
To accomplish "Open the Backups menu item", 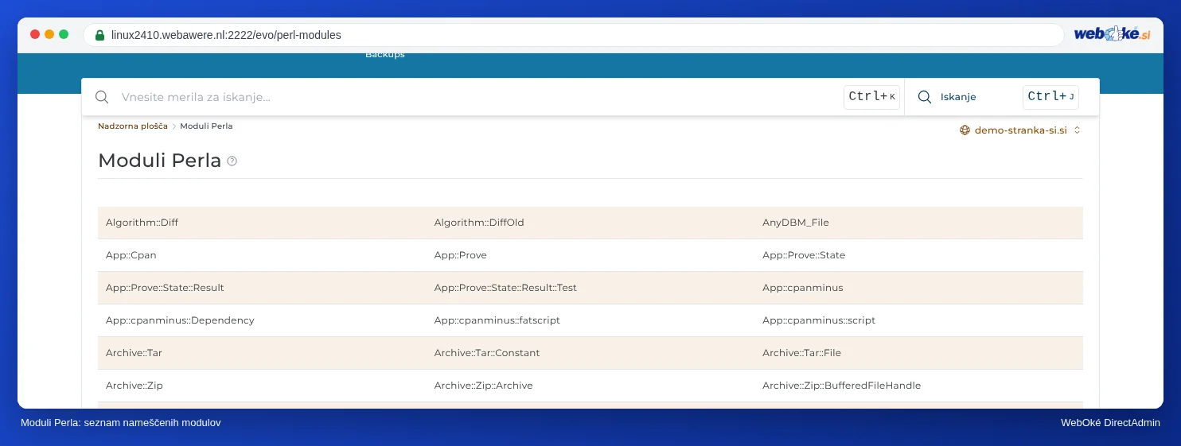I will click(x=385, y=55).
